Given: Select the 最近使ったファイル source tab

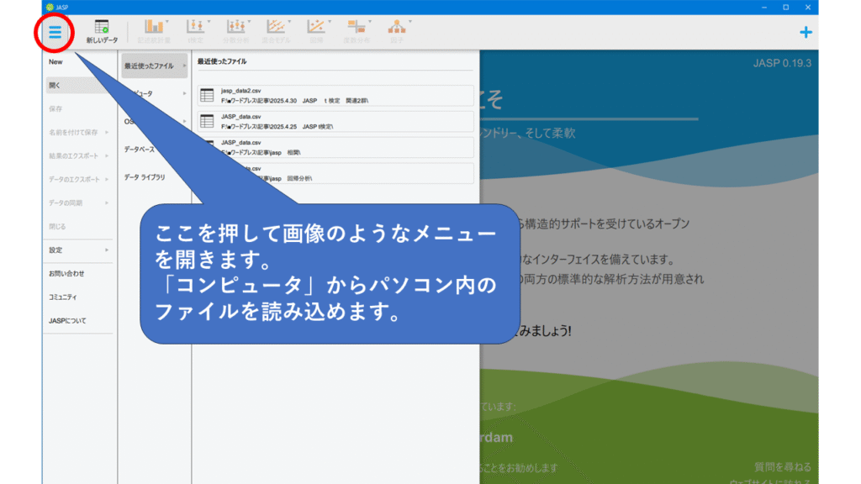Looking at the screenshot, I should [155, 66].
